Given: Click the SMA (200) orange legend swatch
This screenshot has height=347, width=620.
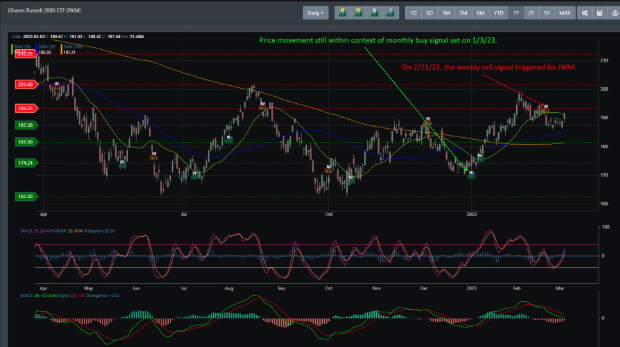Looking at the screenshot, I should tap(62, 49).
